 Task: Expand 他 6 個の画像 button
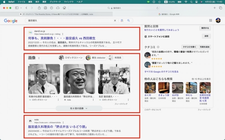79,108
